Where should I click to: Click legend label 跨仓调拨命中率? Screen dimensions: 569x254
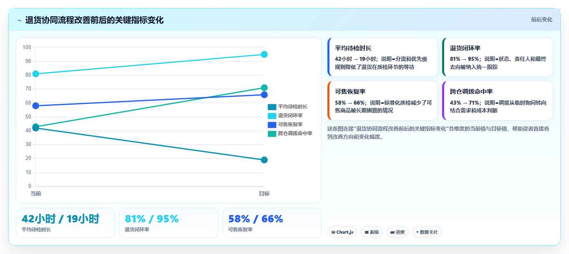(x=295, y=133)
